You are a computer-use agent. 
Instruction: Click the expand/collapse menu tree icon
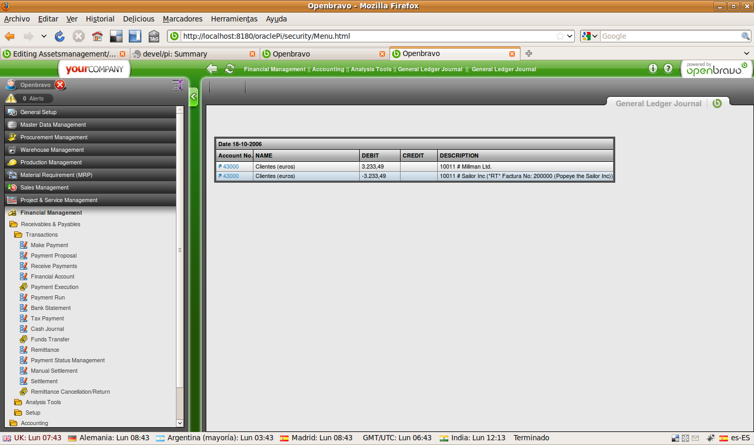click(178, 85)
